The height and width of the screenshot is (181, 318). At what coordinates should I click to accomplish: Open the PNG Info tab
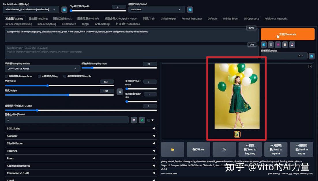click(88, 19)
